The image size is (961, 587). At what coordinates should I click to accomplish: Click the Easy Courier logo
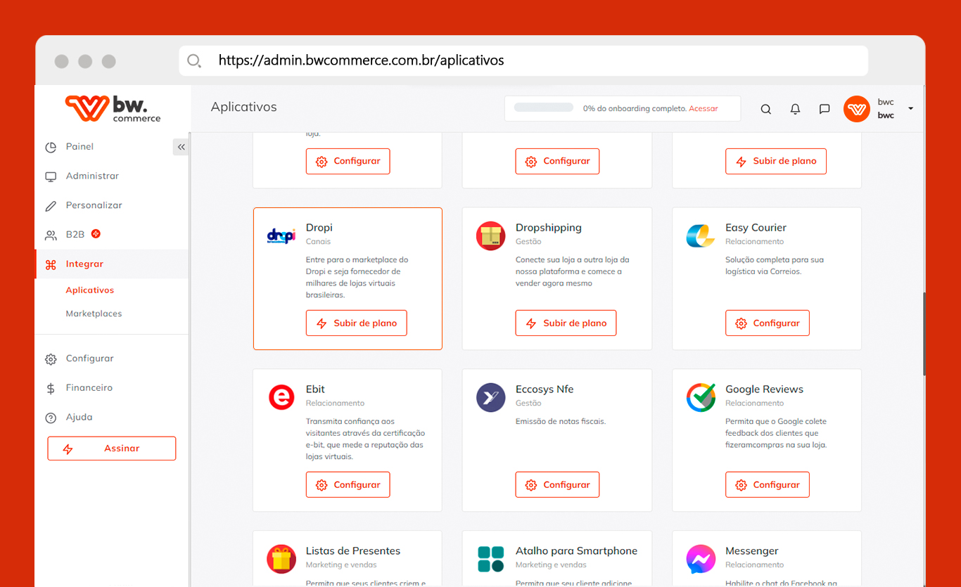pos(701,236)
